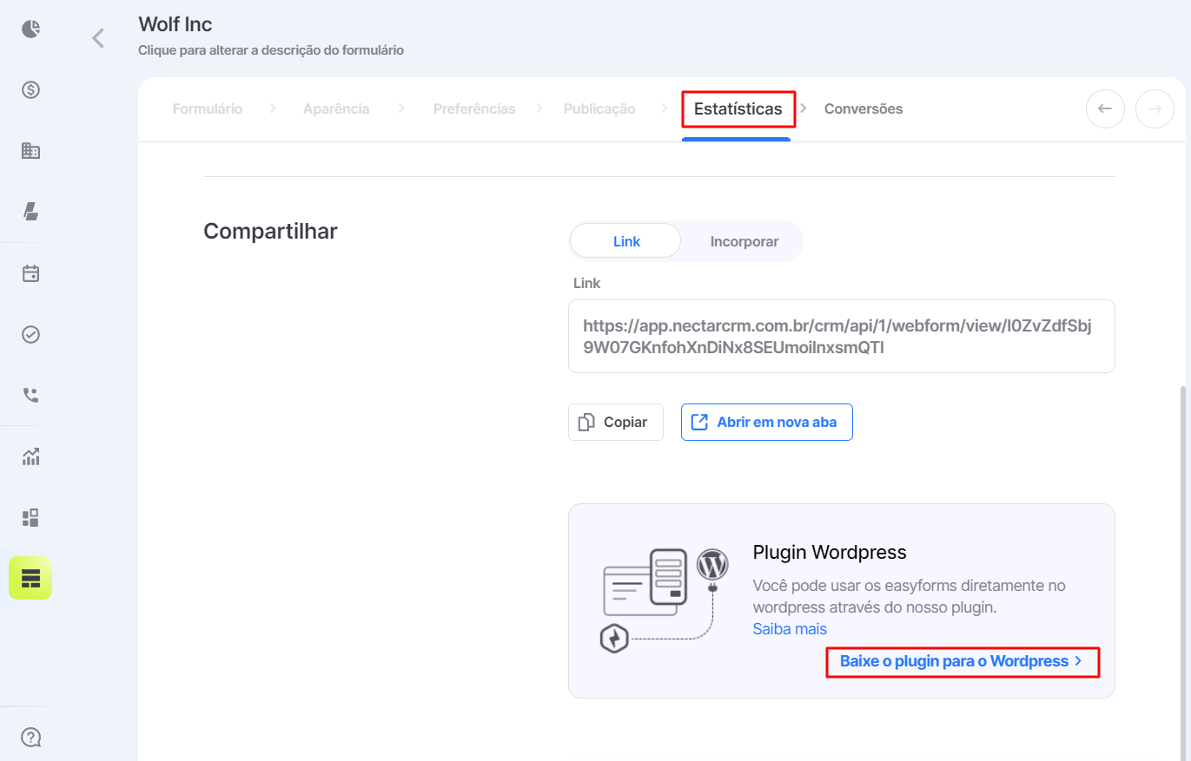The width and height of the screenshot is (1191, 761).
Task: Click the webform link URL field
Action: [841, 337]
